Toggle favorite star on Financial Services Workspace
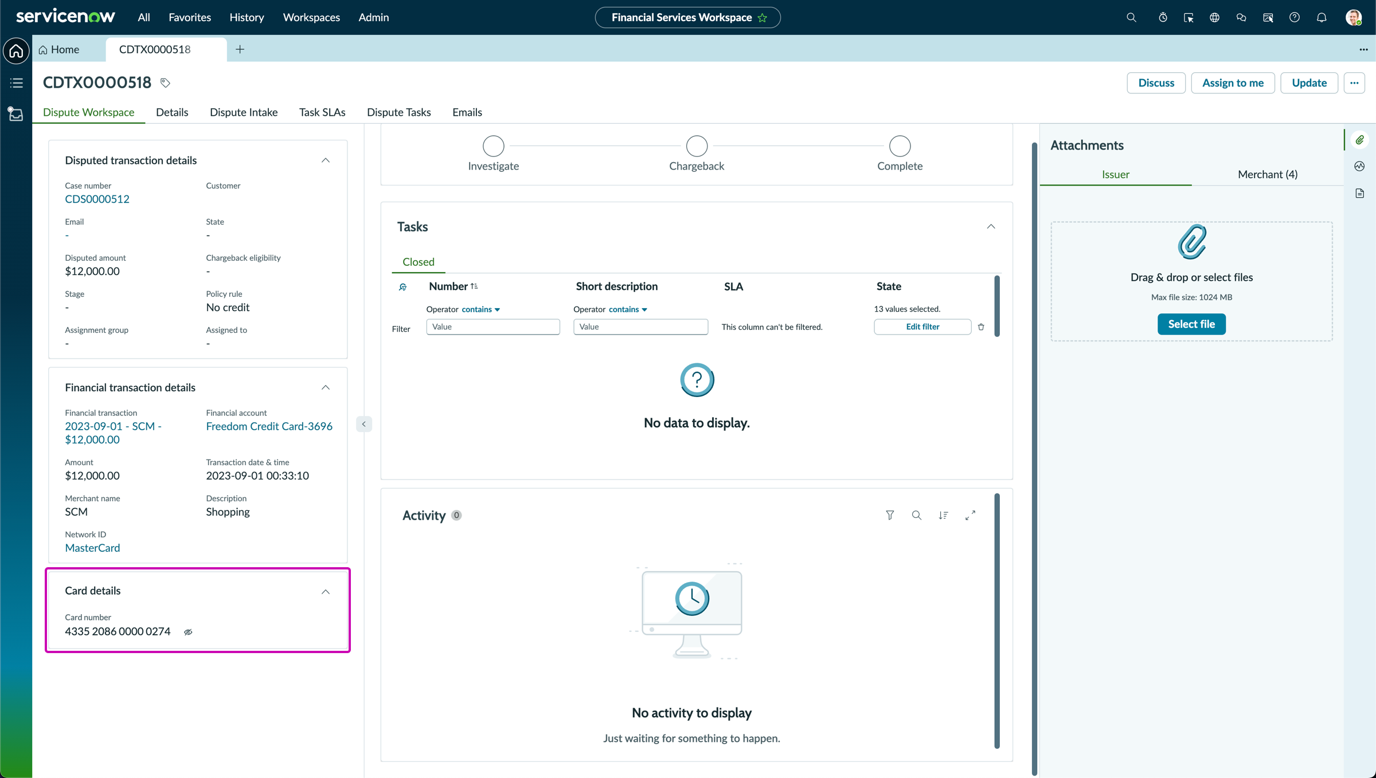The height and width of the screenshot is (778, 1376). (x=763, y=18)
